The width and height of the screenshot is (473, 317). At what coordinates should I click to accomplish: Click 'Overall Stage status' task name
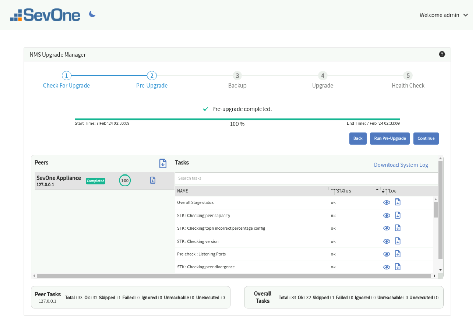pos(195,202)
